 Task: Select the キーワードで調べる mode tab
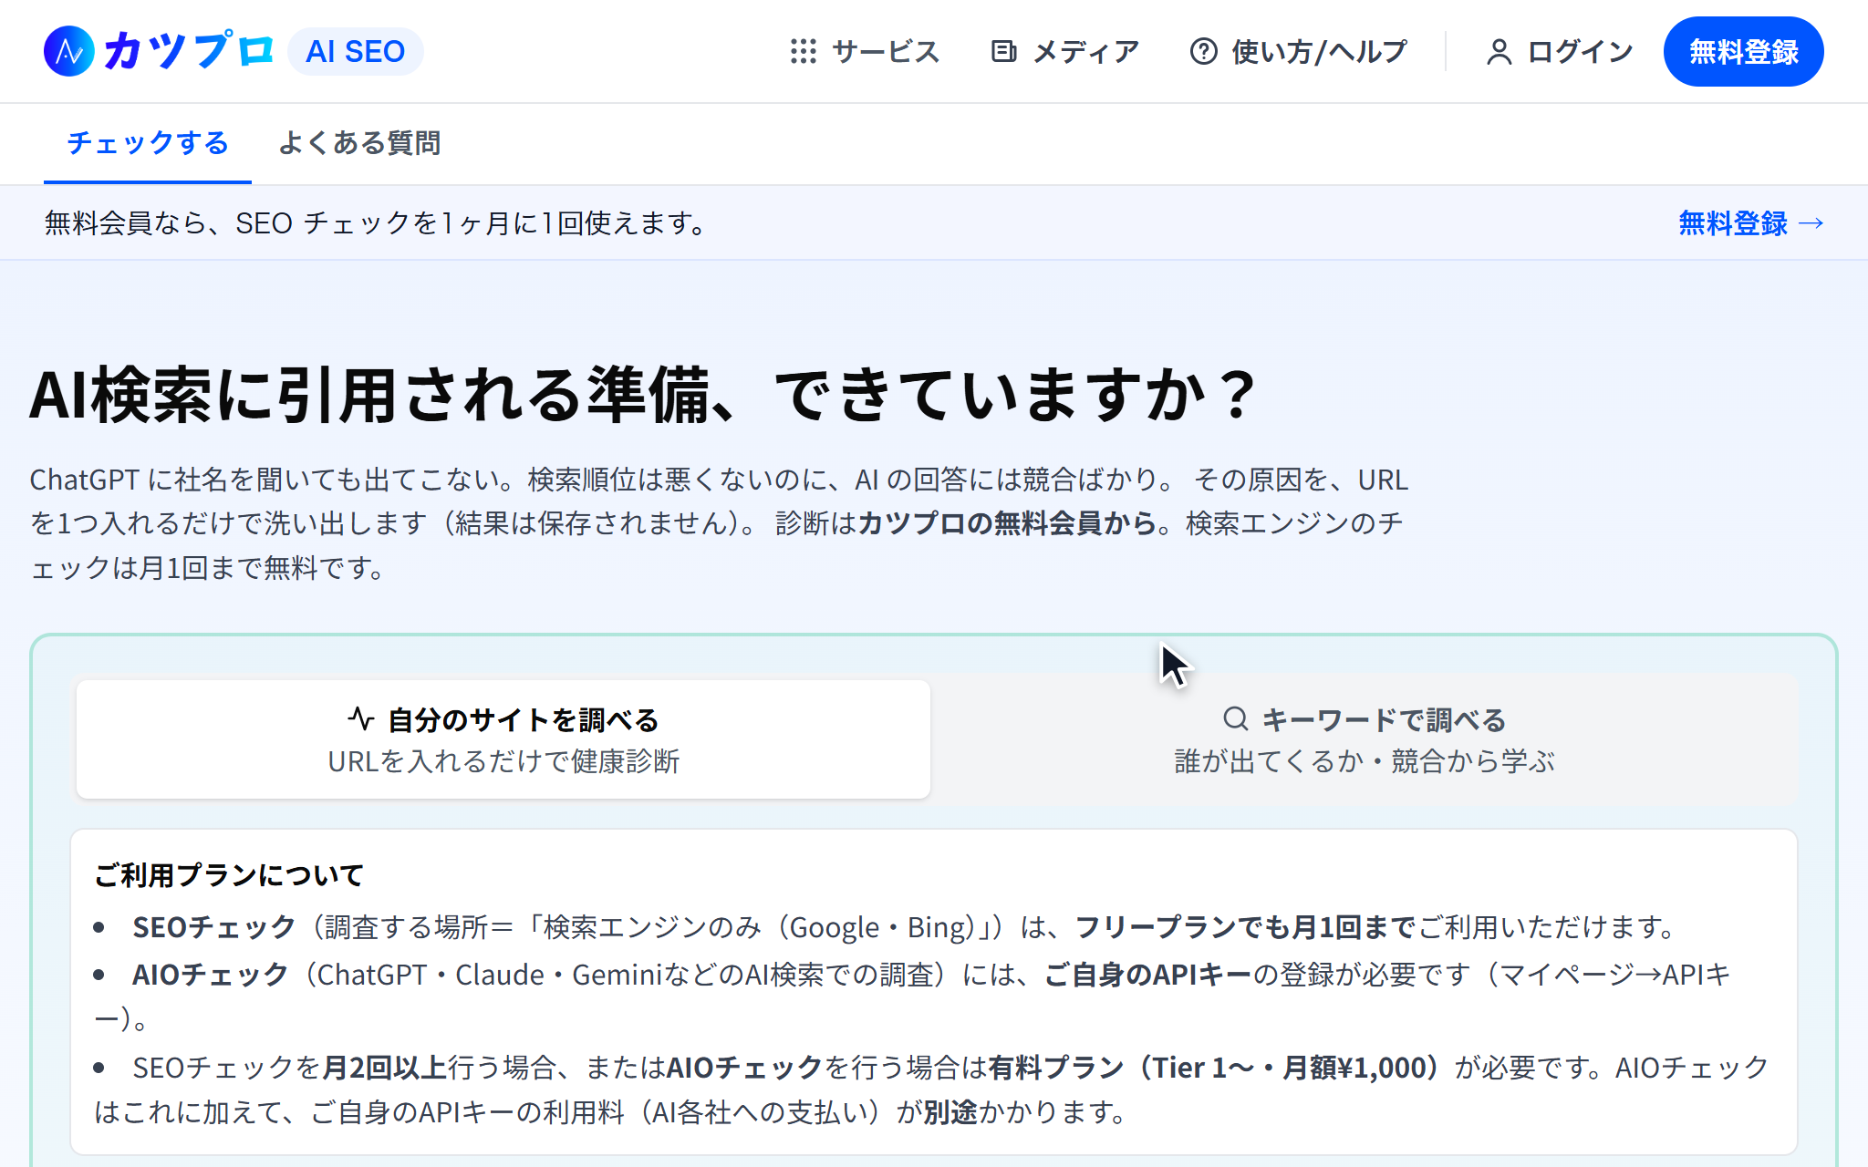1365,739
